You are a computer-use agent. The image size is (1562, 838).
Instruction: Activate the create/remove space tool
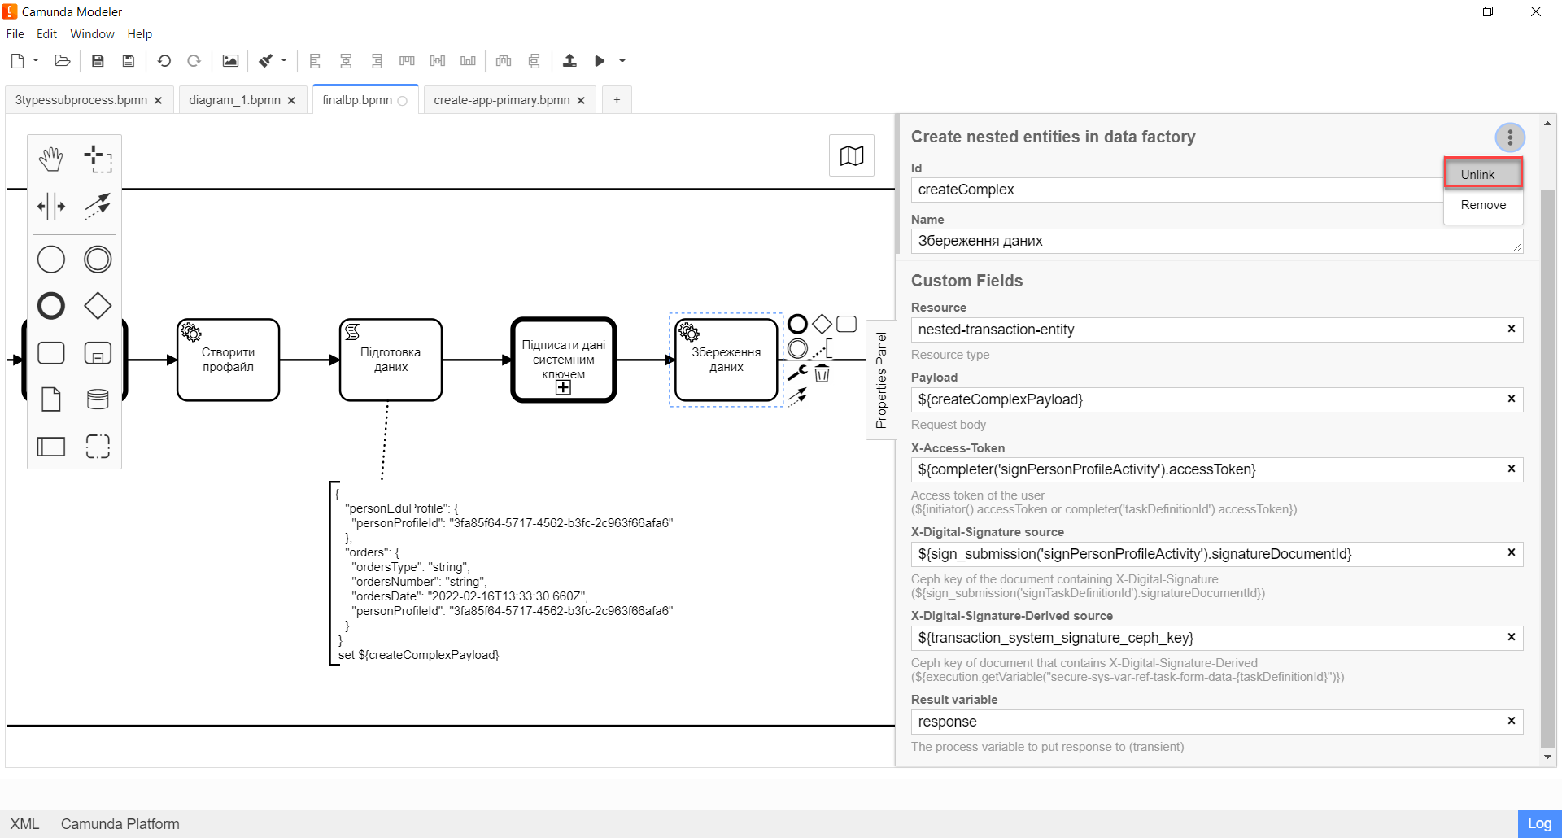[51, 207]
